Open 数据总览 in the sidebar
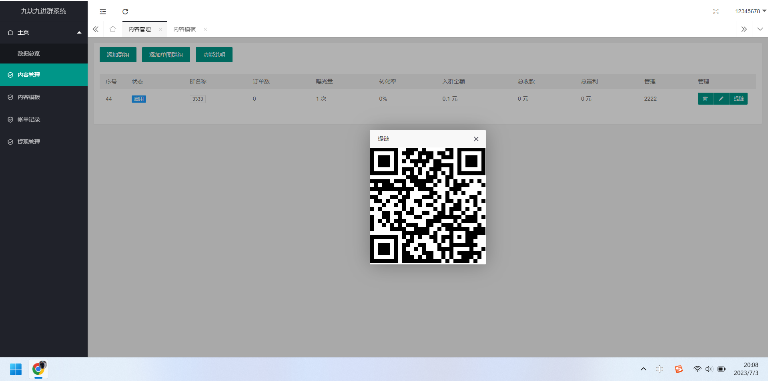Image resolution: width=768 pixels, height=381 pixels. (x=44, y=54)
